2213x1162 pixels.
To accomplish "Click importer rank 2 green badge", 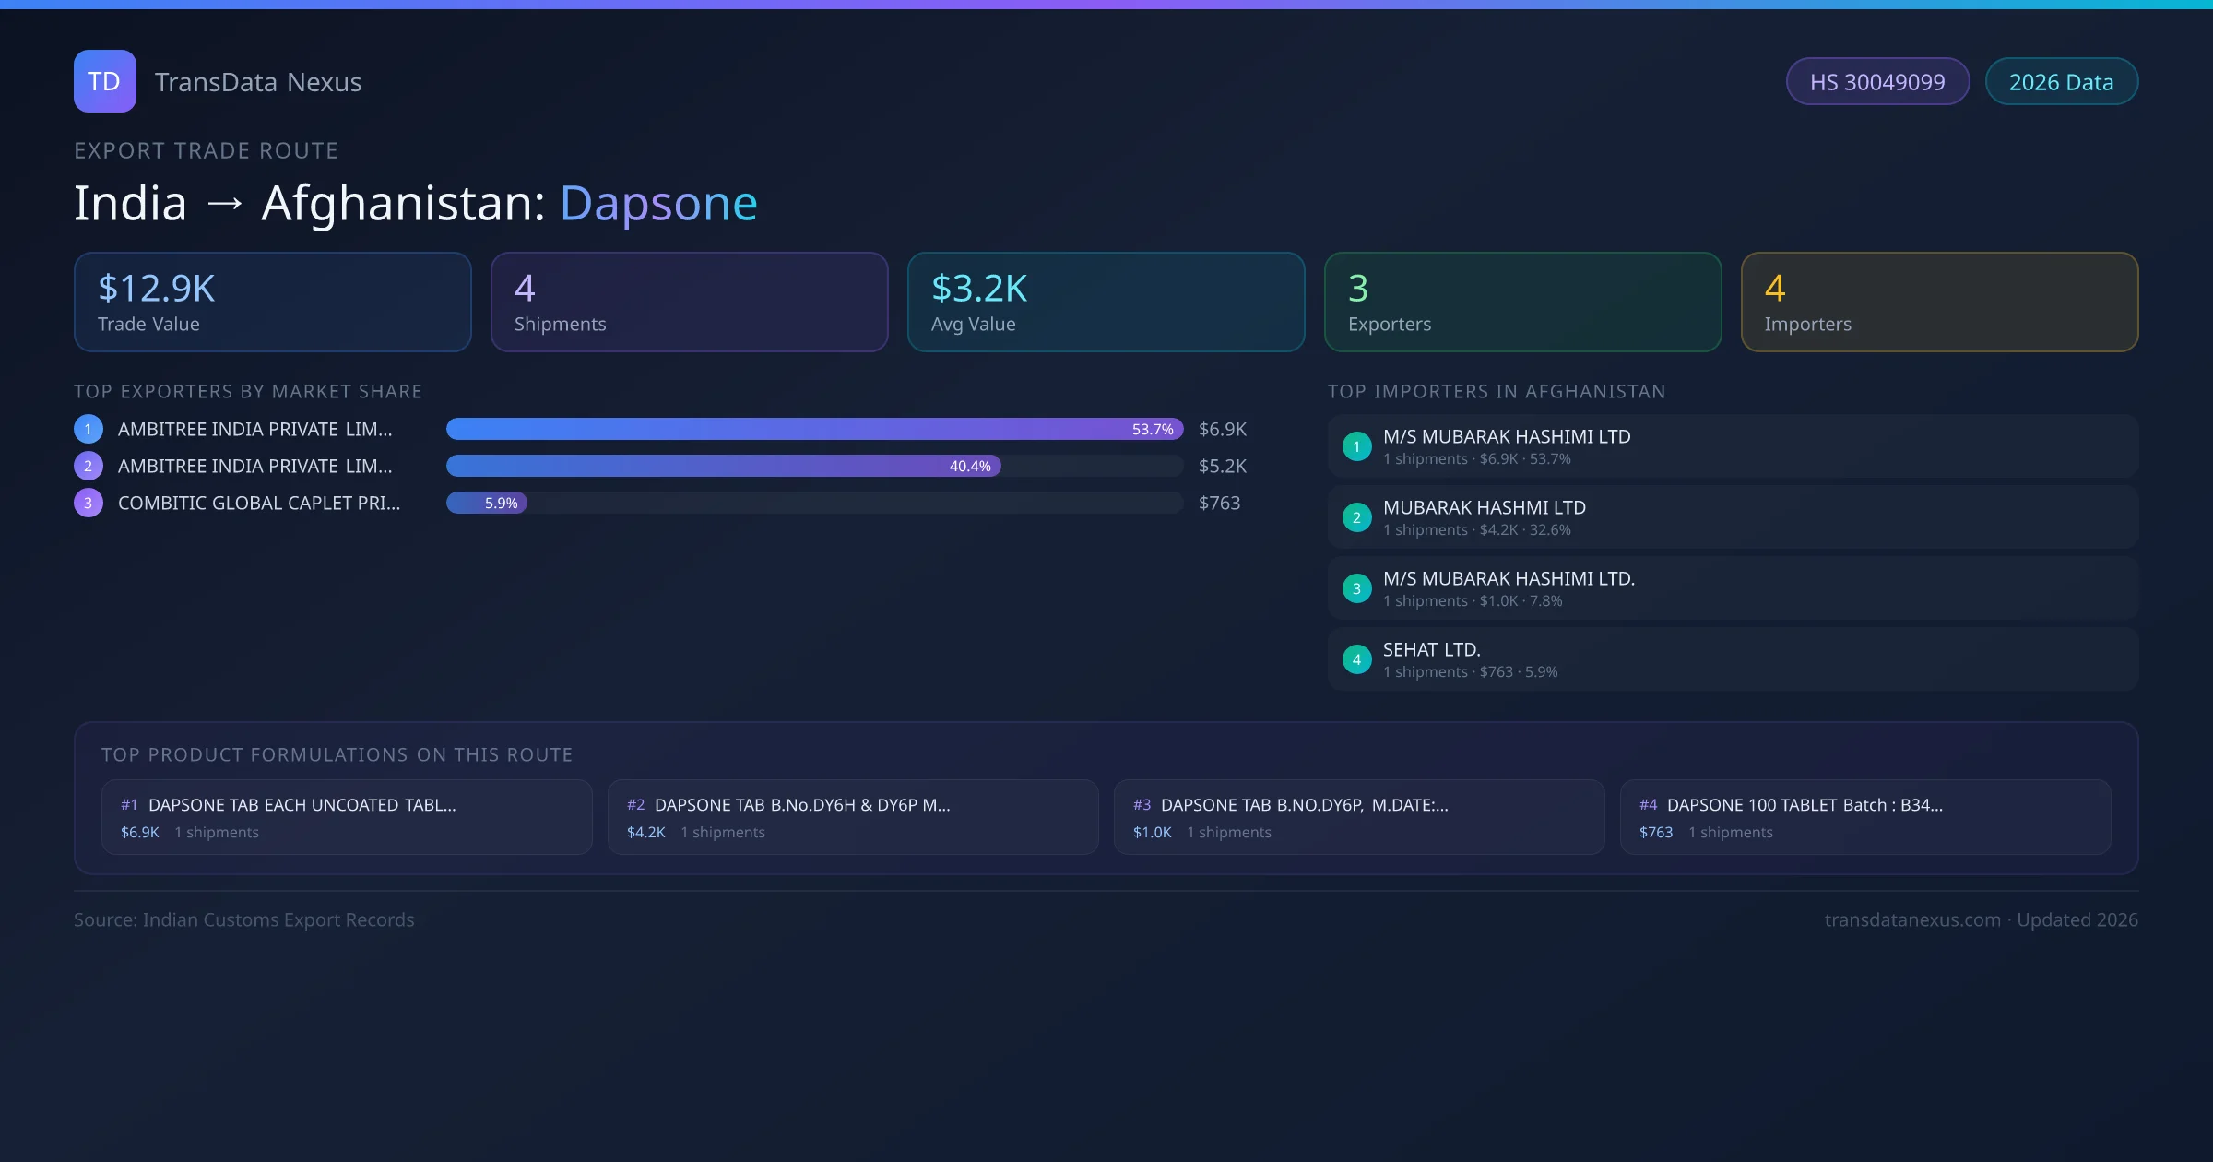I will tap(1356, 517).
